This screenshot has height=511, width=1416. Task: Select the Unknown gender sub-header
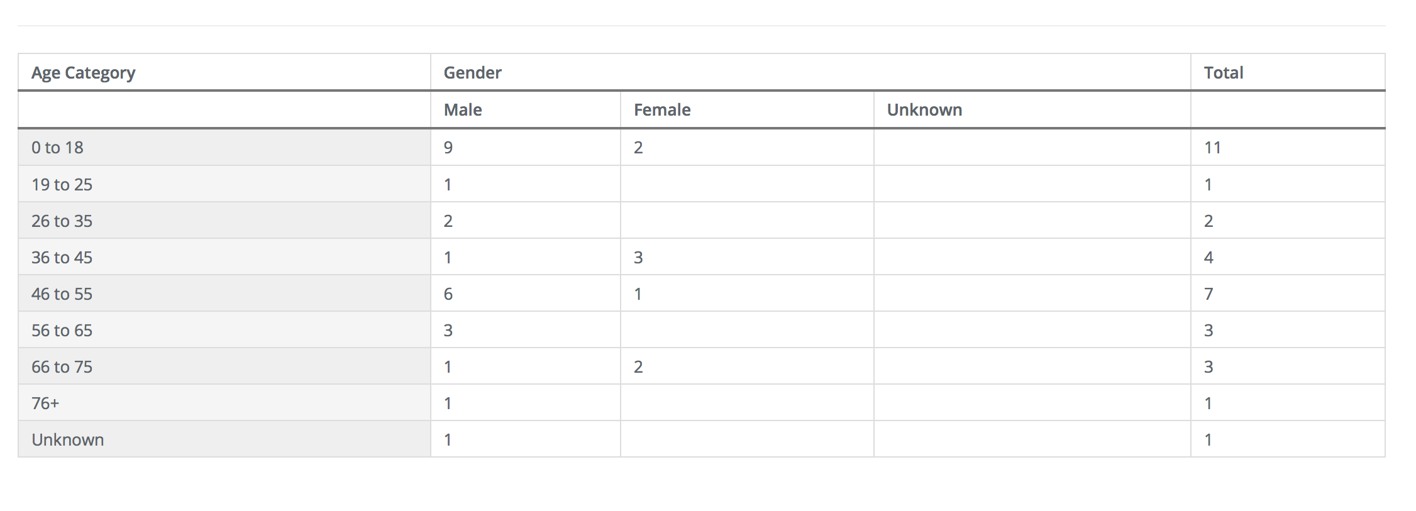point(924,110)
